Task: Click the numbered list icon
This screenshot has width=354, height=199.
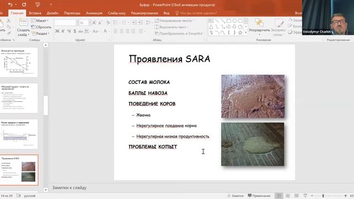Action: pyautogui.click(x=125, y=22)
